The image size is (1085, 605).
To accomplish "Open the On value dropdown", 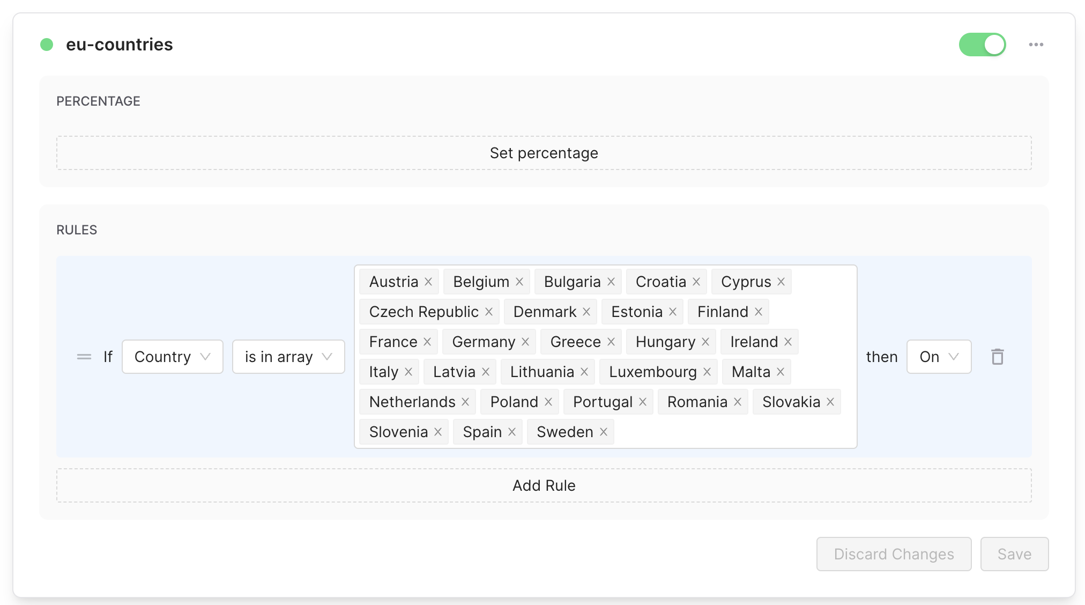I will [939, 357].
